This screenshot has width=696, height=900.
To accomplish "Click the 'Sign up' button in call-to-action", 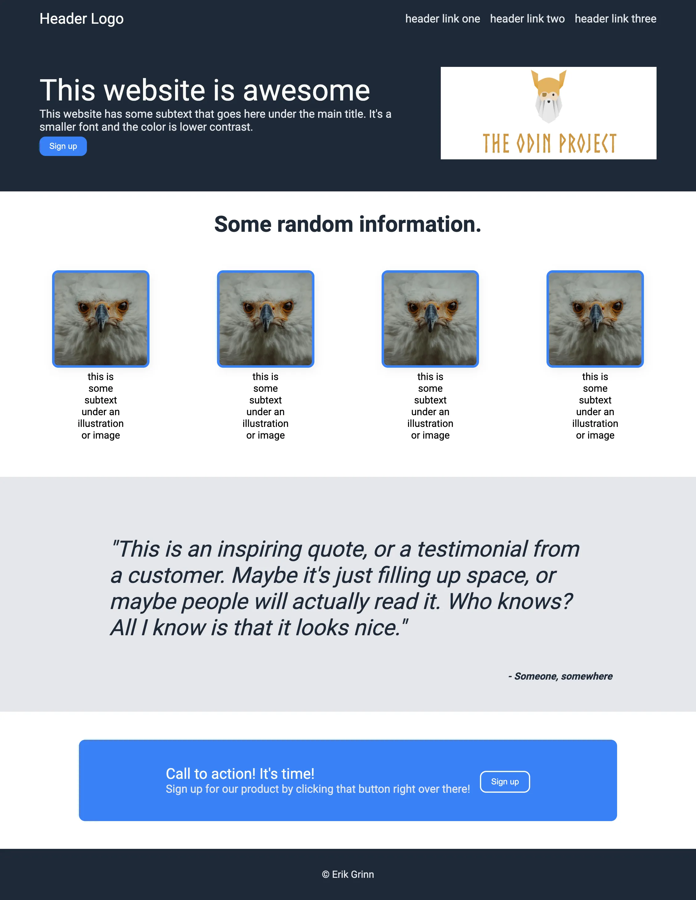I will (505, 781).
